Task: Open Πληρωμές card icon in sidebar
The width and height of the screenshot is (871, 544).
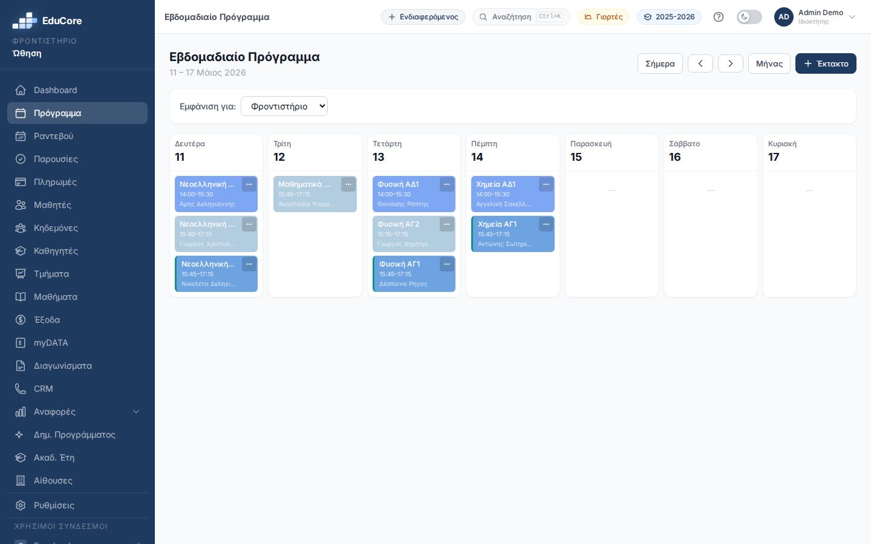Action: coord(21,182)
